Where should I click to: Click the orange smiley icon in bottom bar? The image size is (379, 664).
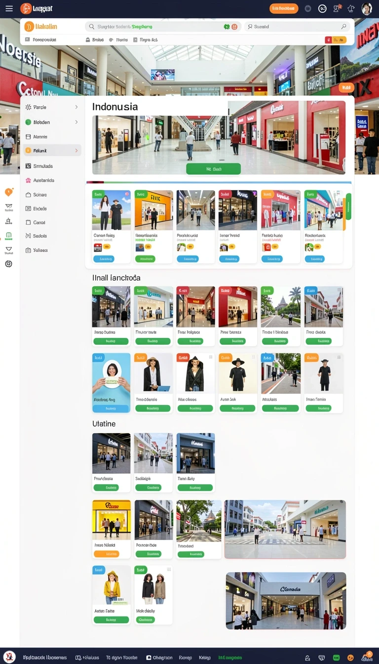tap(350, 658)
